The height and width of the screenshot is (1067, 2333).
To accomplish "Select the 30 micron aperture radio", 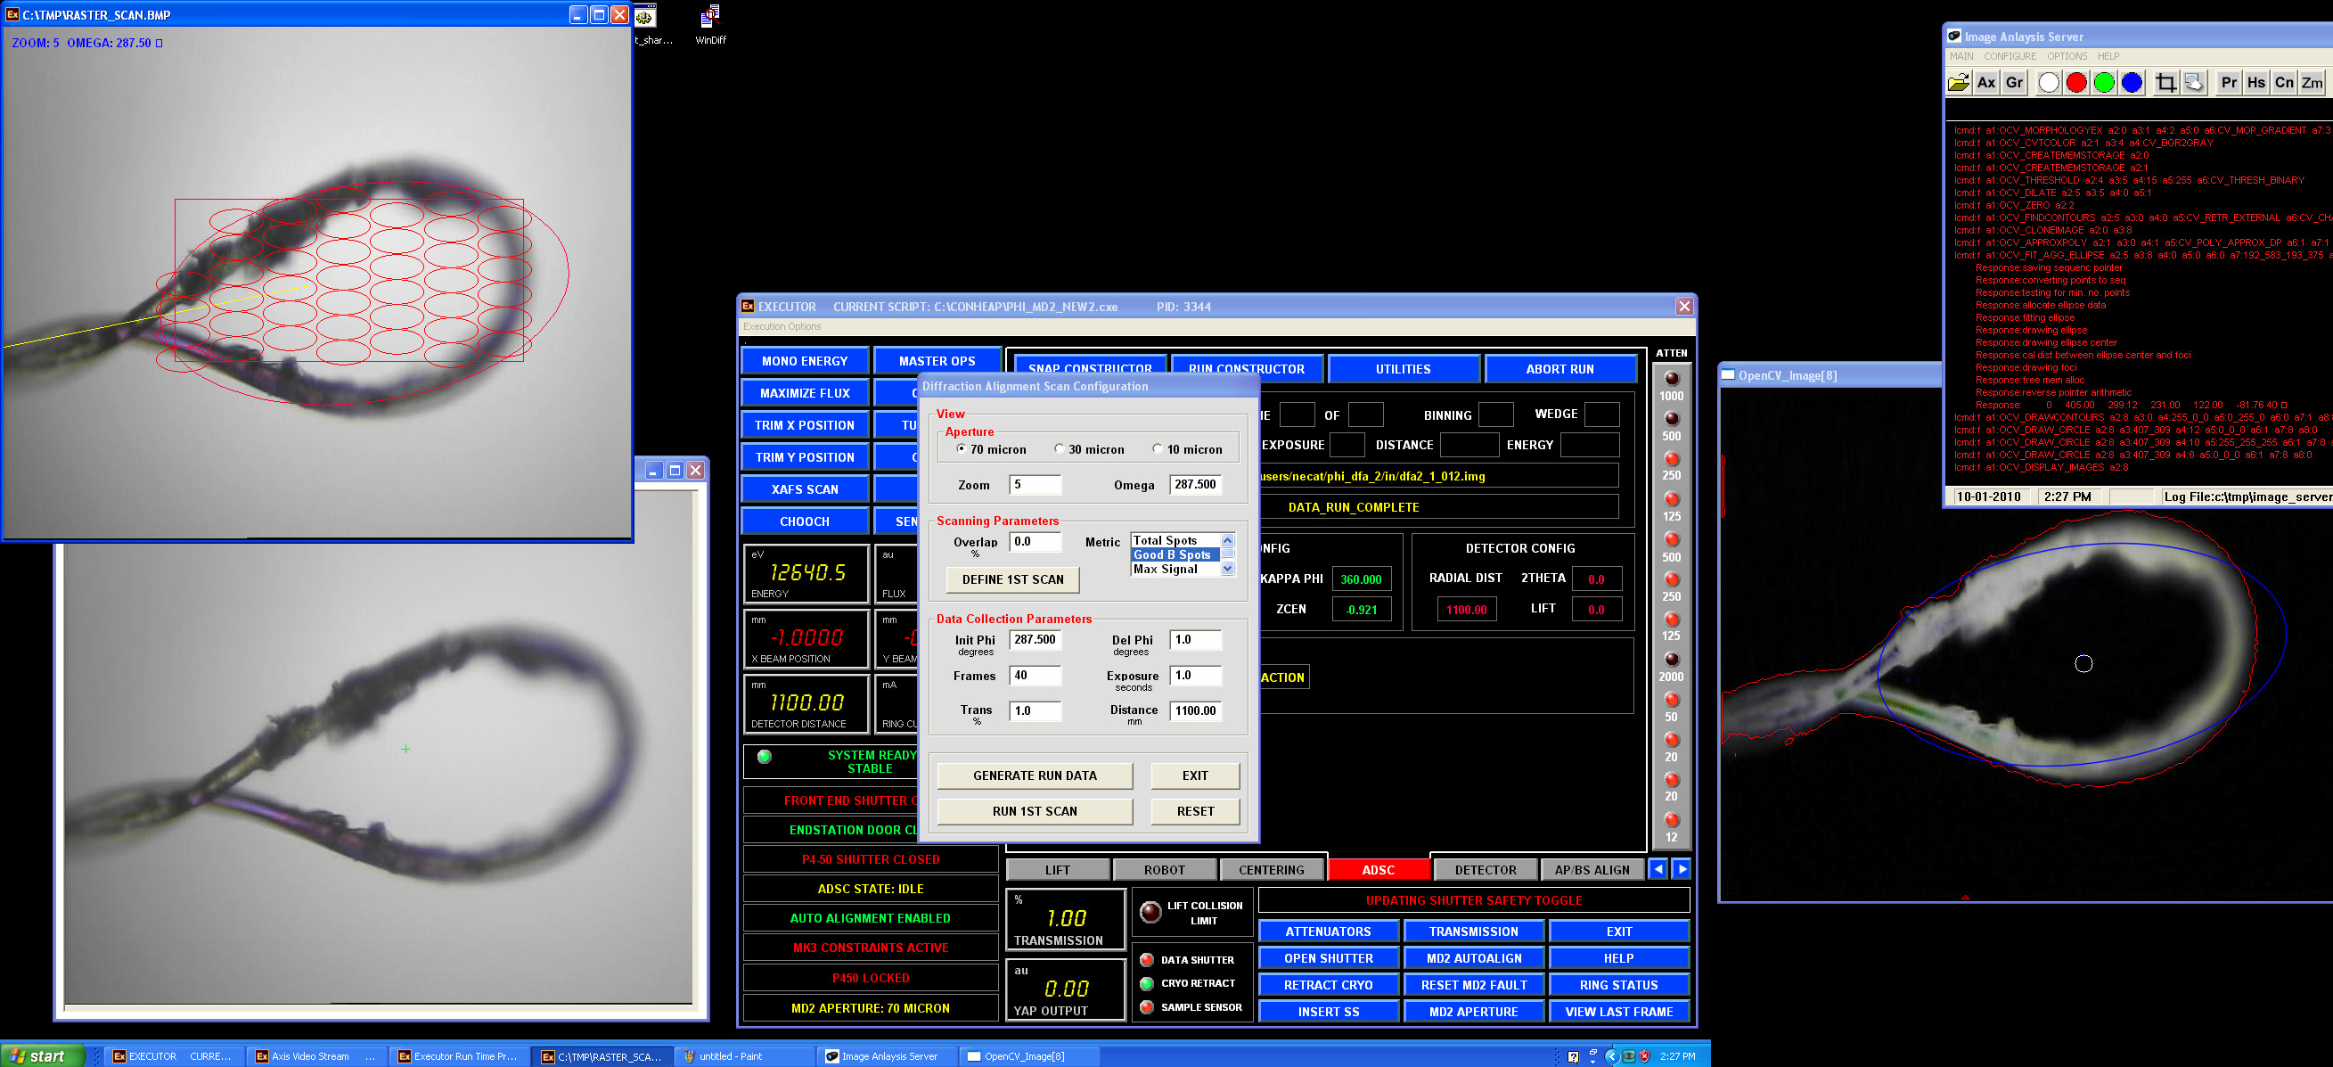I will (x=1059, y=448).
